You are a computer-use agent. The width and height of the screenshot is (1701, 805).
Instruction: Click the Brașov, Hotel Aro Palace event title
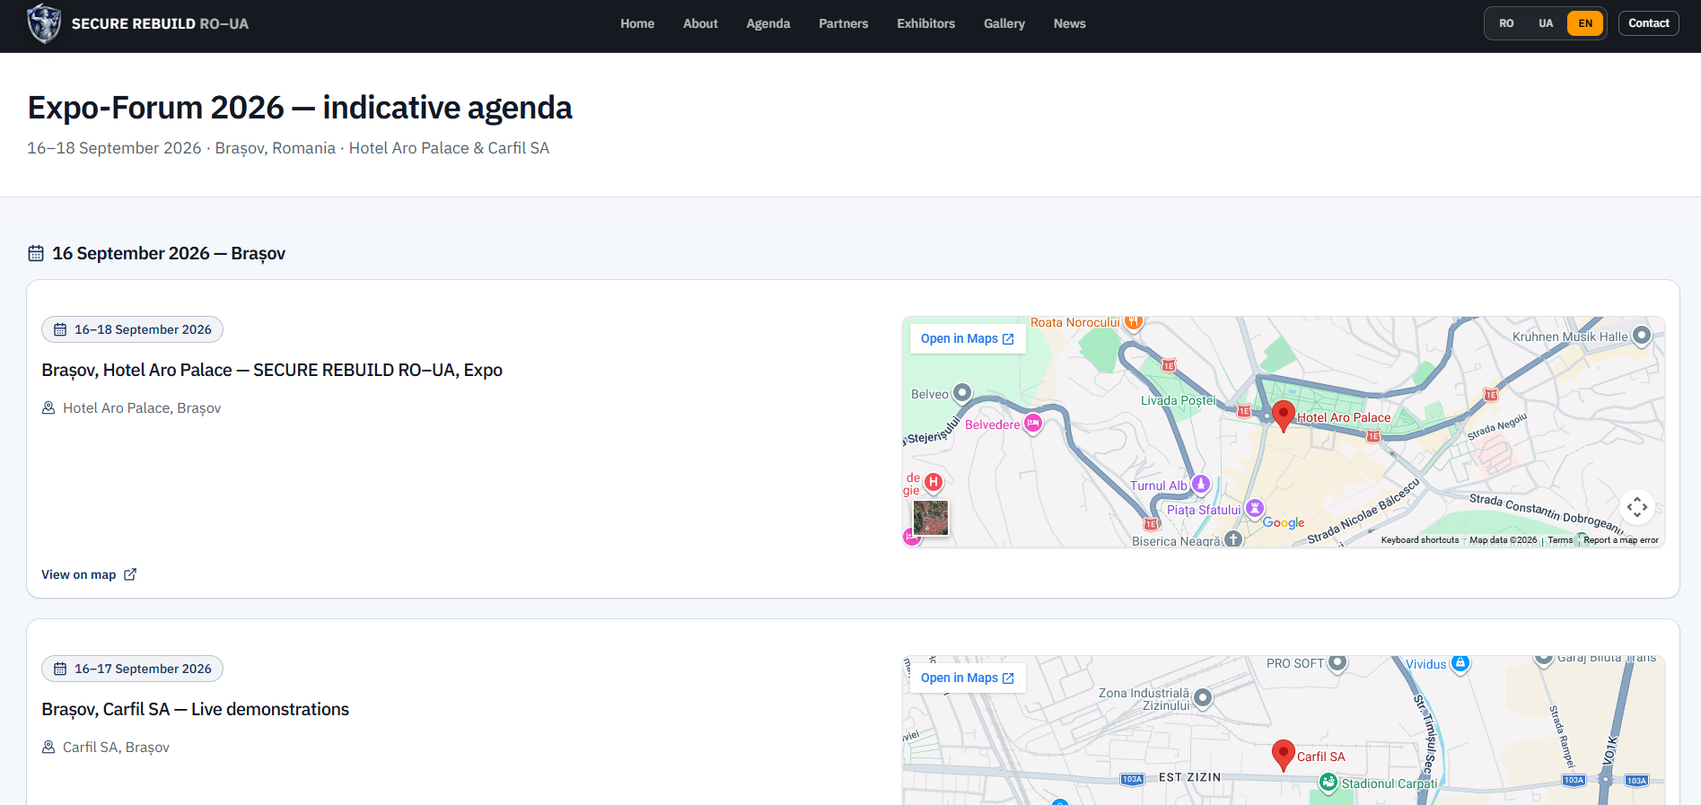coord(272,370)
